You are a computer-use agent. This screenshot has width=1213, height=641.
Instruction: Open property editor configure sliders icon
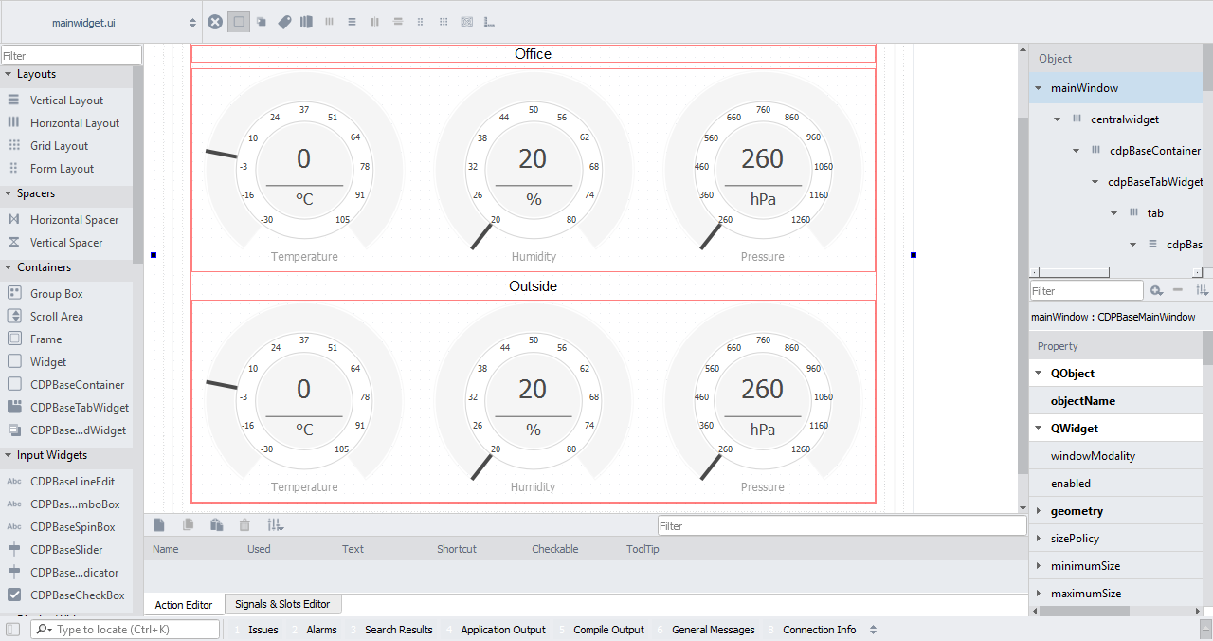[x=1202, y=290]
